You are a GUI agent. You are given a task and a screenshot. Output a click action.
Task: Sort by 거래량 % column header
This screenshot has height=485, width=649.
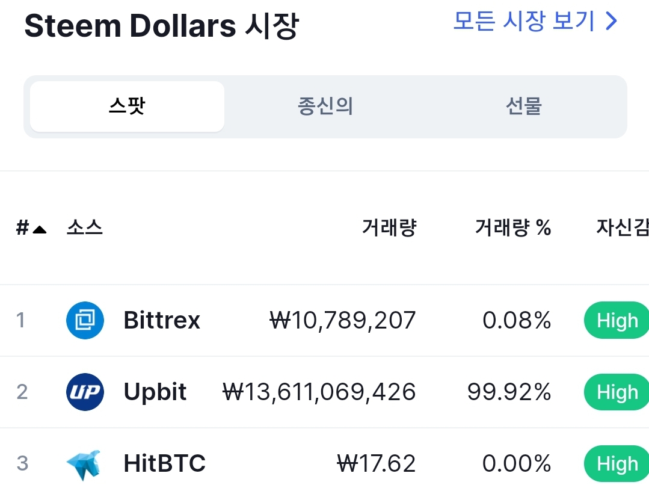point(513,227)
